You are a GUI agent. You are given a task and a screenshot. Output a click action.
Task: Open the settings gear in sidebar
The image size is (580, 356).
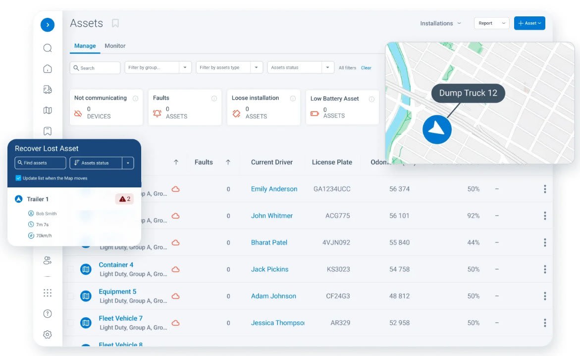(x=48, y=335)
